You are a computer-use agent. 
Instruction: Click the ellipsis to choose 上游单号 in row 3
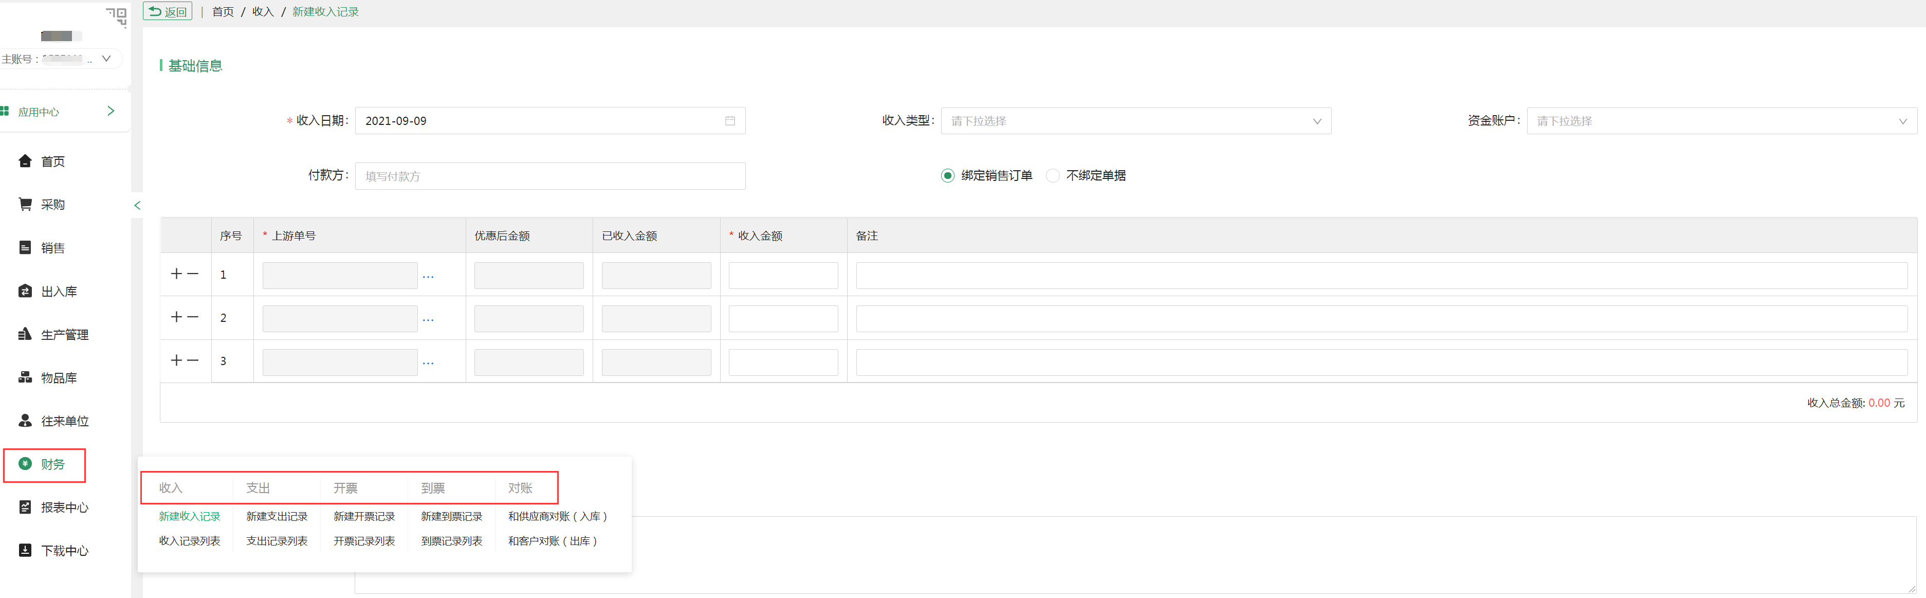click(428, 364)
